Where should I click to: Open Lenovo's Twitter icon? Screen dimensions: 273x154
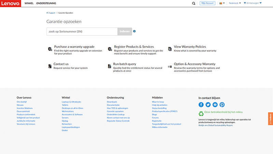[x=208, y=105]
